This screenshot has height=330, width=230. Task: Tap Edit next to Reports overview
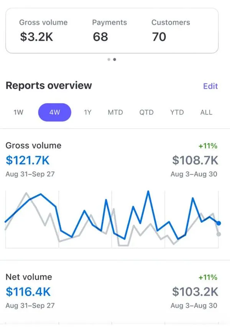pyautogui.click(x=210, y=86)
